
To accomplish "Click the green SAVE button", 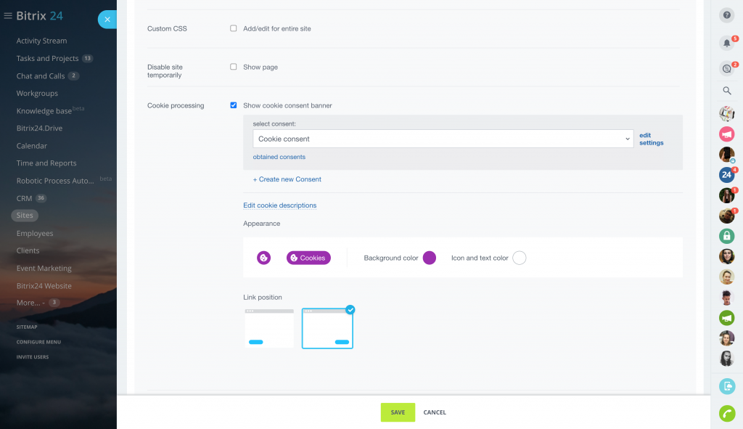I will [398, 412].
